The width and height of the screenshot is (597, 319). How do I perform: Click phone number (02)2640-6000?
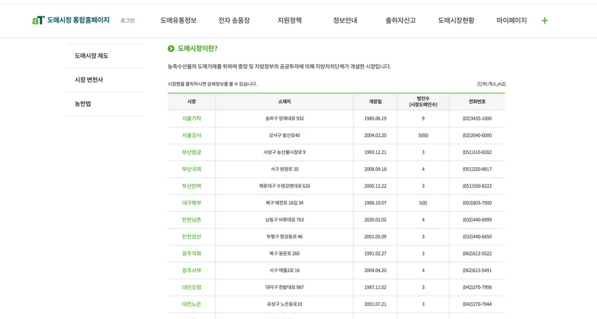pos(477,135)
